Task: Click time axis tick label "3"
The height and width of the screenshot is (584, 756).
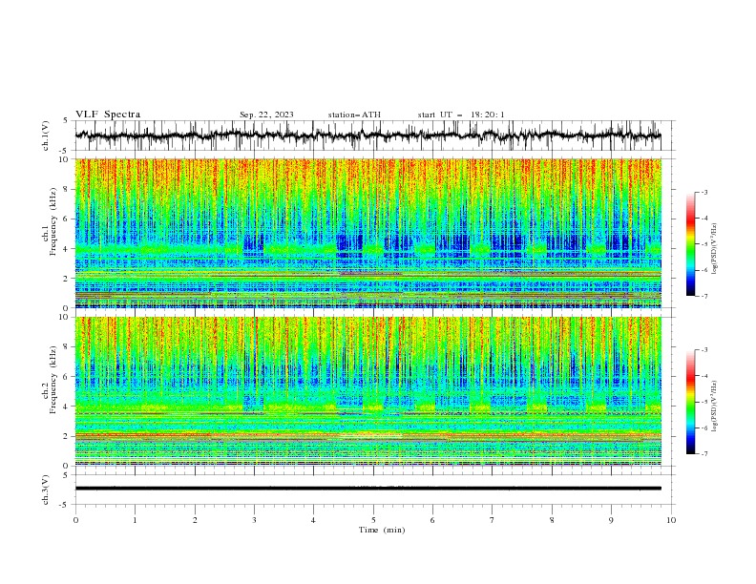Action: [x=254, y=520]
